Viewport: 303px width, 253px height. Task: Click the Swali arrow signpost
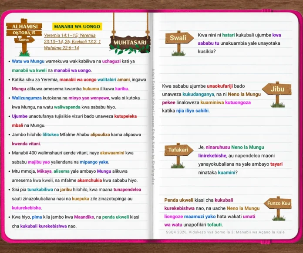[x=179, y=43]
